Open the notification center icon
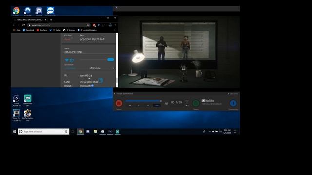This screenshot has width=312, height=175. [x=235, y=132]
